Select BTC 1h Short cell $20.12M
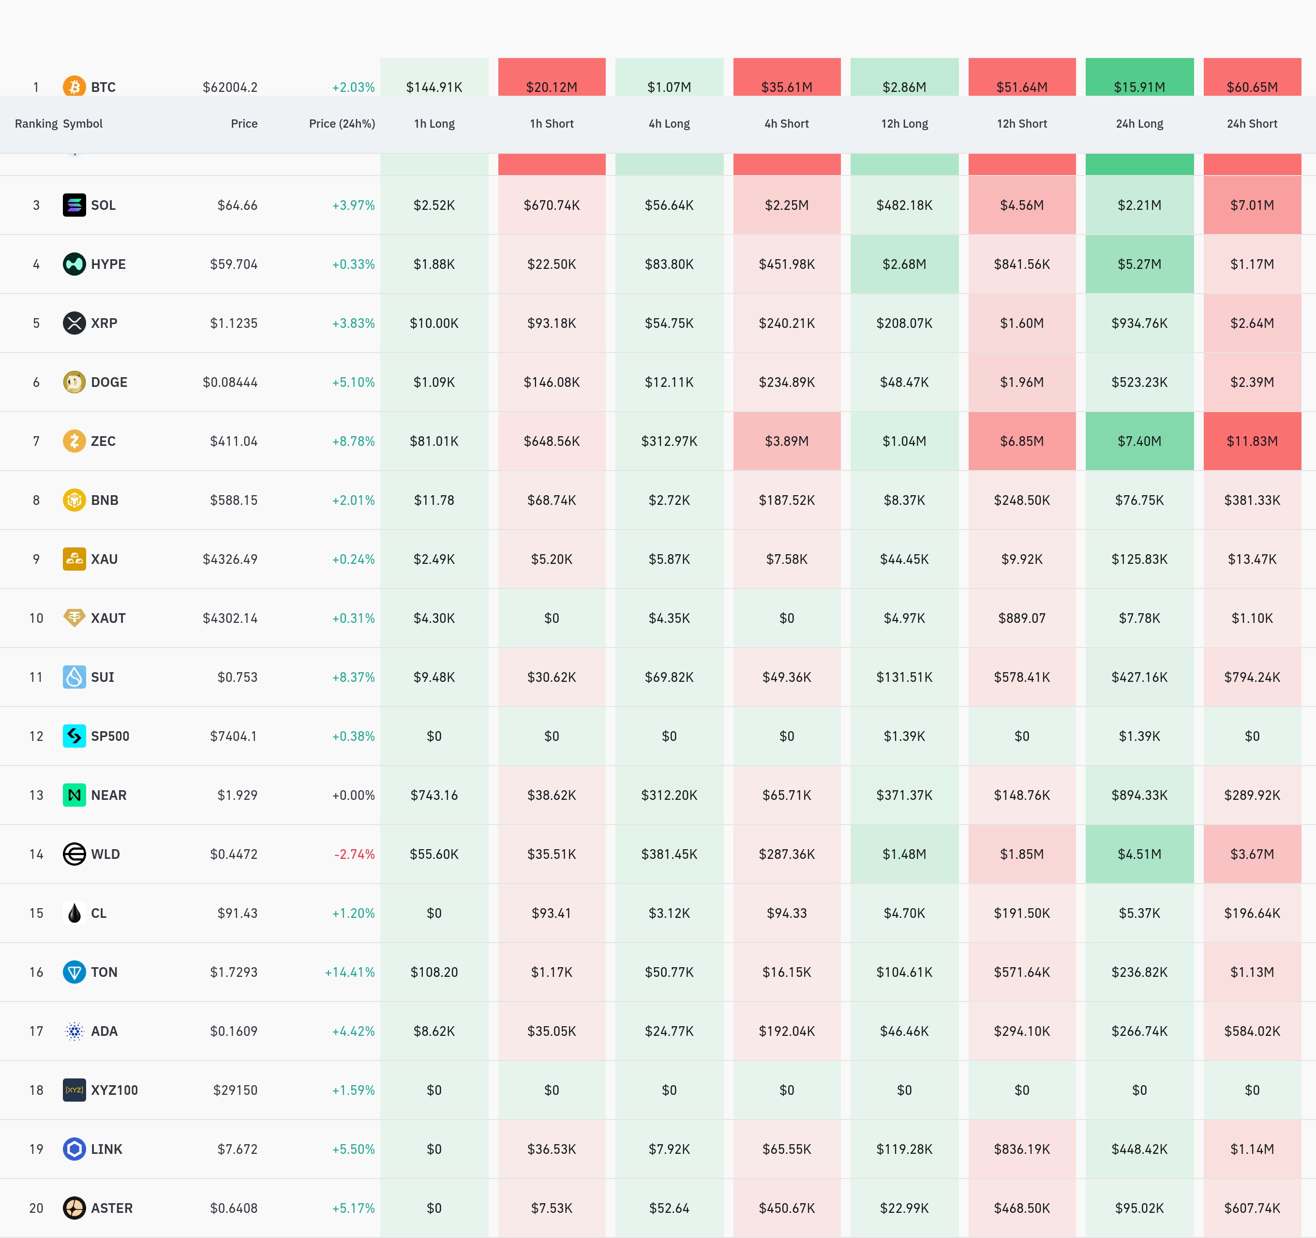This screenshot has width=1316, height=1238. tap(552, 77)
